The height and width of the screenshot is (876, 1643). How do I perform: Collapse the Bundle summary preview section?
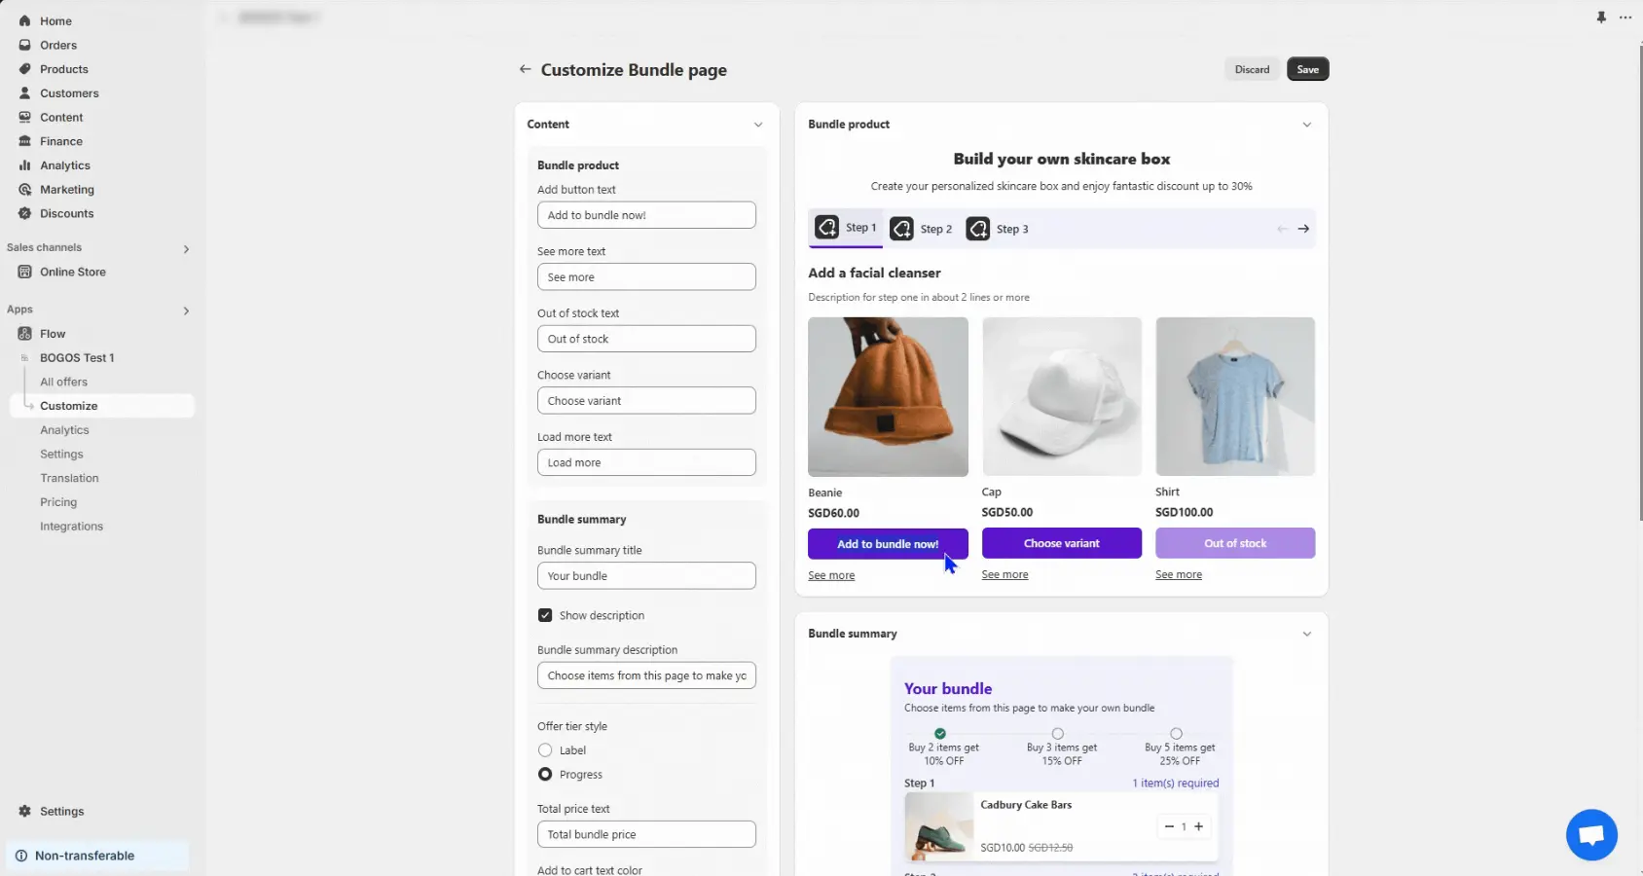[1306, 634]
